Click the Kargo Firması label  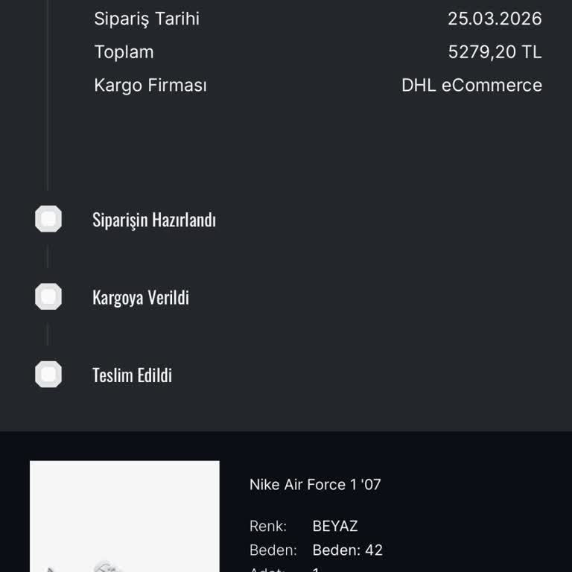tap(150, 85)
